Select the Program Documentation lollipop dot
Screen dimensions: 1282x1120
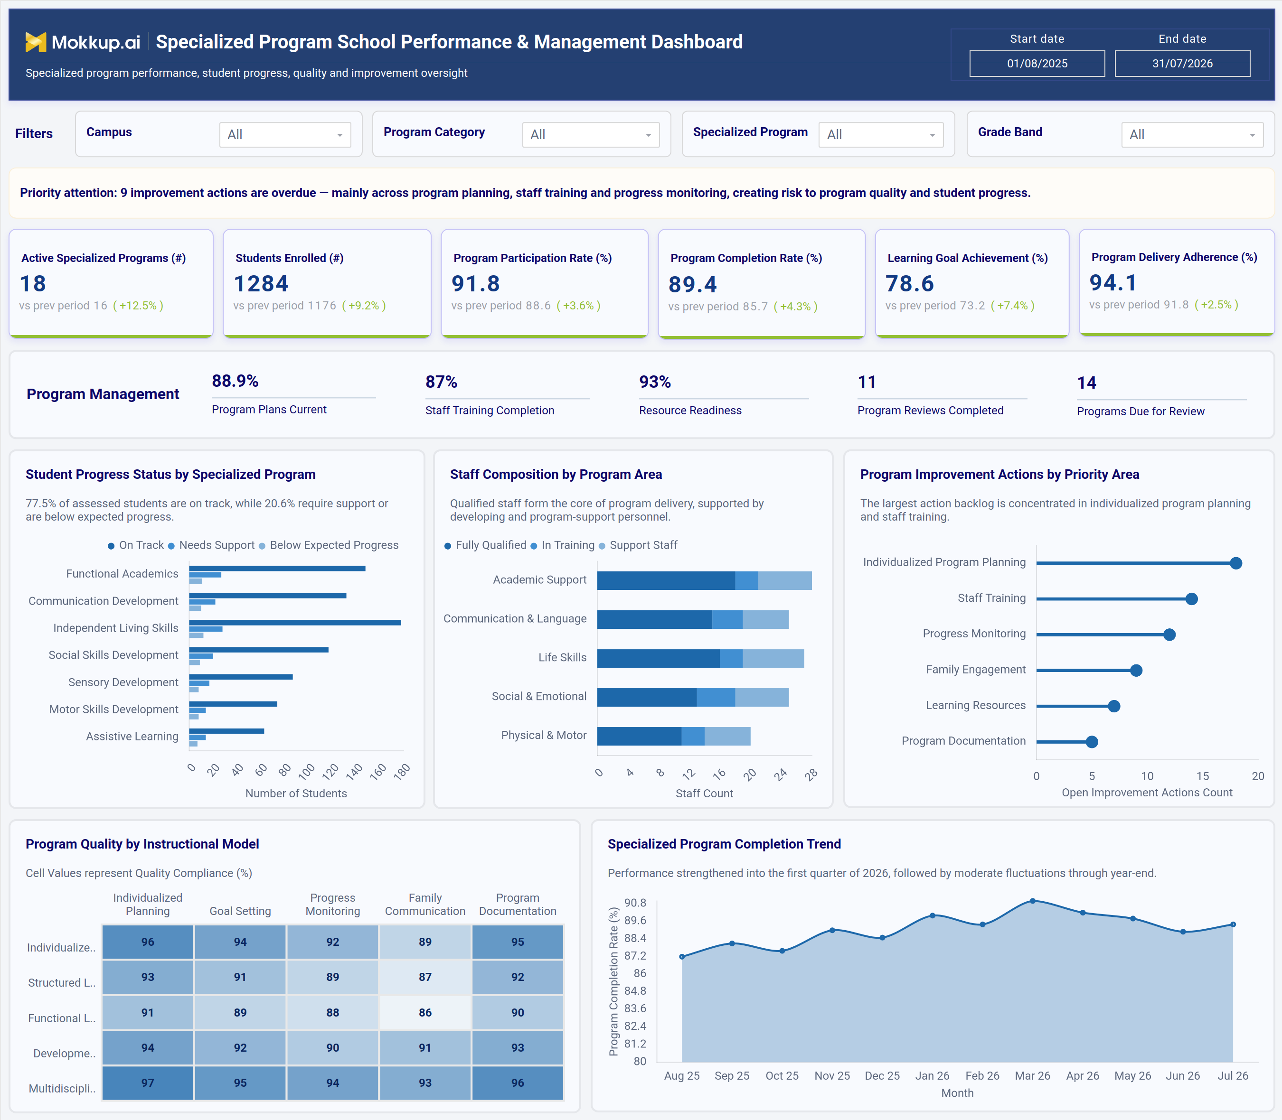[1092, 741]
